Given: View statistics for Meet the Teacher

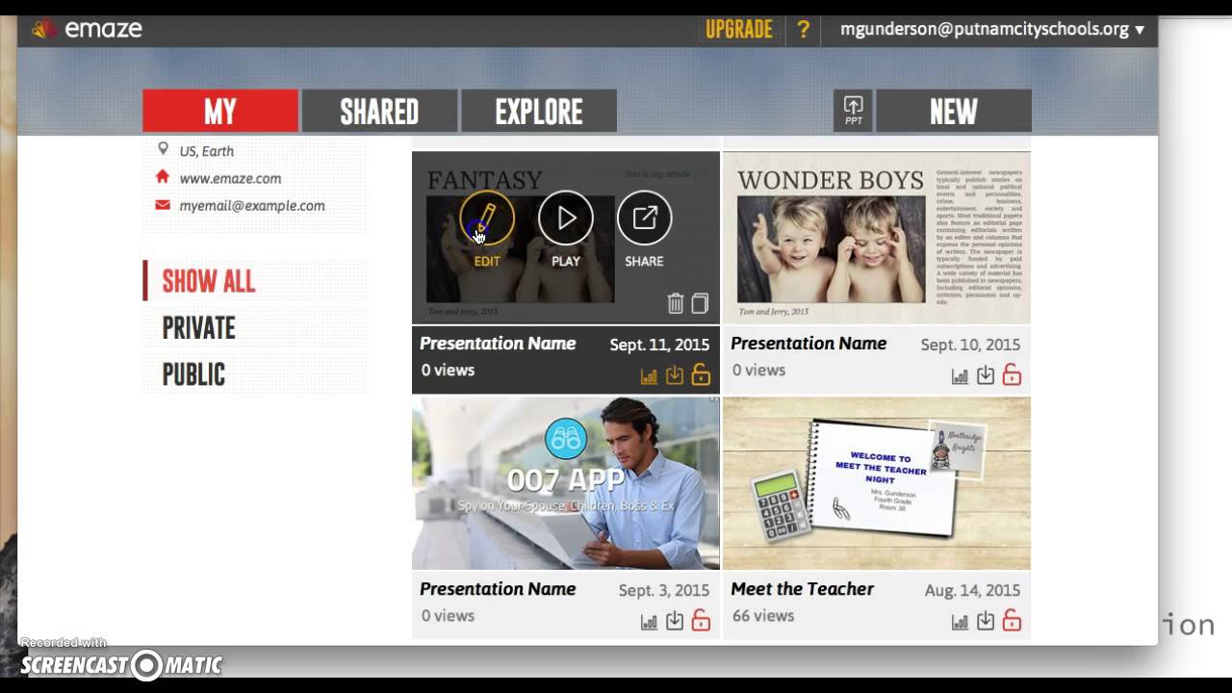Looking at the screenshot, I should pyautogui.click(x=961, y=622).
